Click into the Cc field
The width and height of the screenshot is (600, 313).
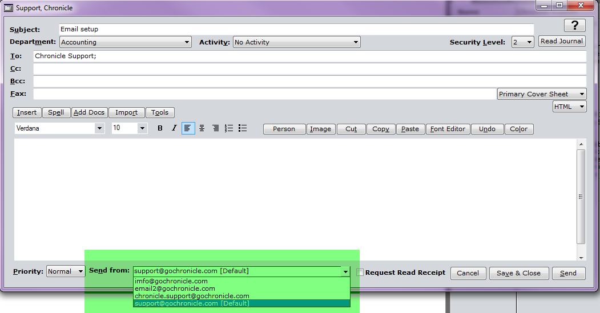point(309,69)
